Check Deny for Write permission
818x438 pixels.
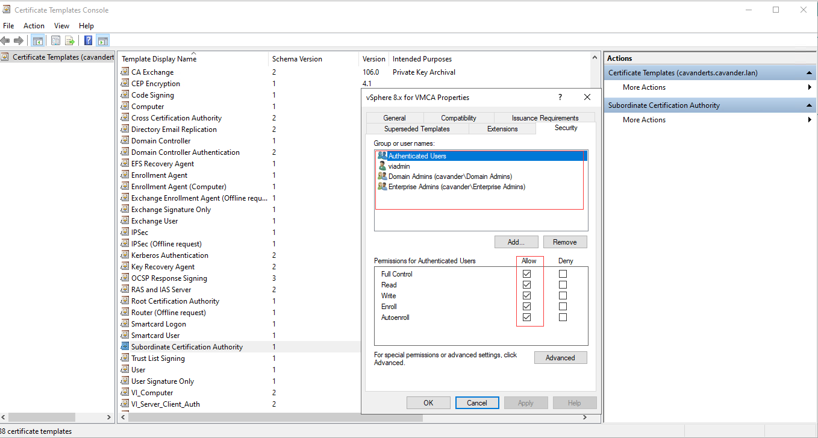(563, 296)
